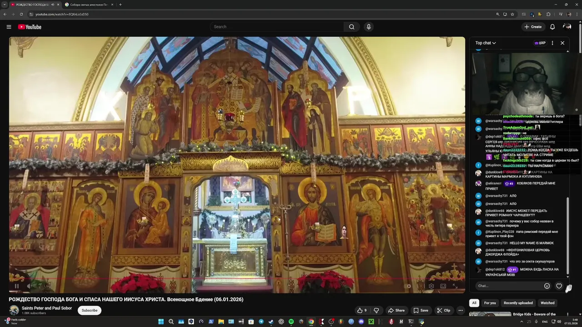Screen dimensions: 582x327
Task: Pause the video playback
Action: click(16, 286)
